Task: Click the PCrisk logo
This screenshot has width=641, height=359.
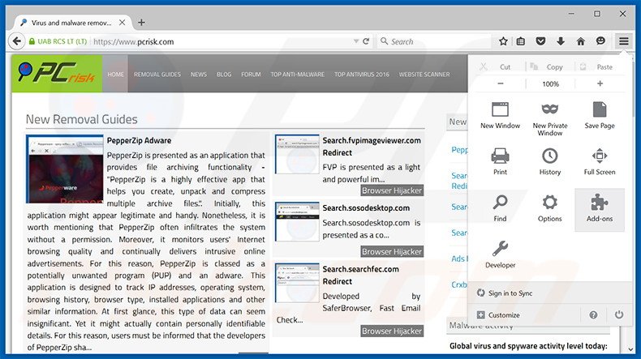Action: tap(57, 74)
